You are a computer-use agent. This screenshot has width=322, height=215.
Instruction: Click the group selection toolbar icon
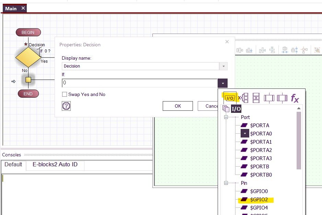(x=318, y=50)
